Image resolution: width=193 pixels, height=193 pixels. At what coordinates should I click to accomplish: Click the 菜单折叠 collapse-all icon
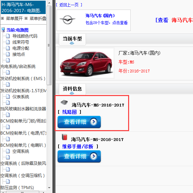point(26,19)
